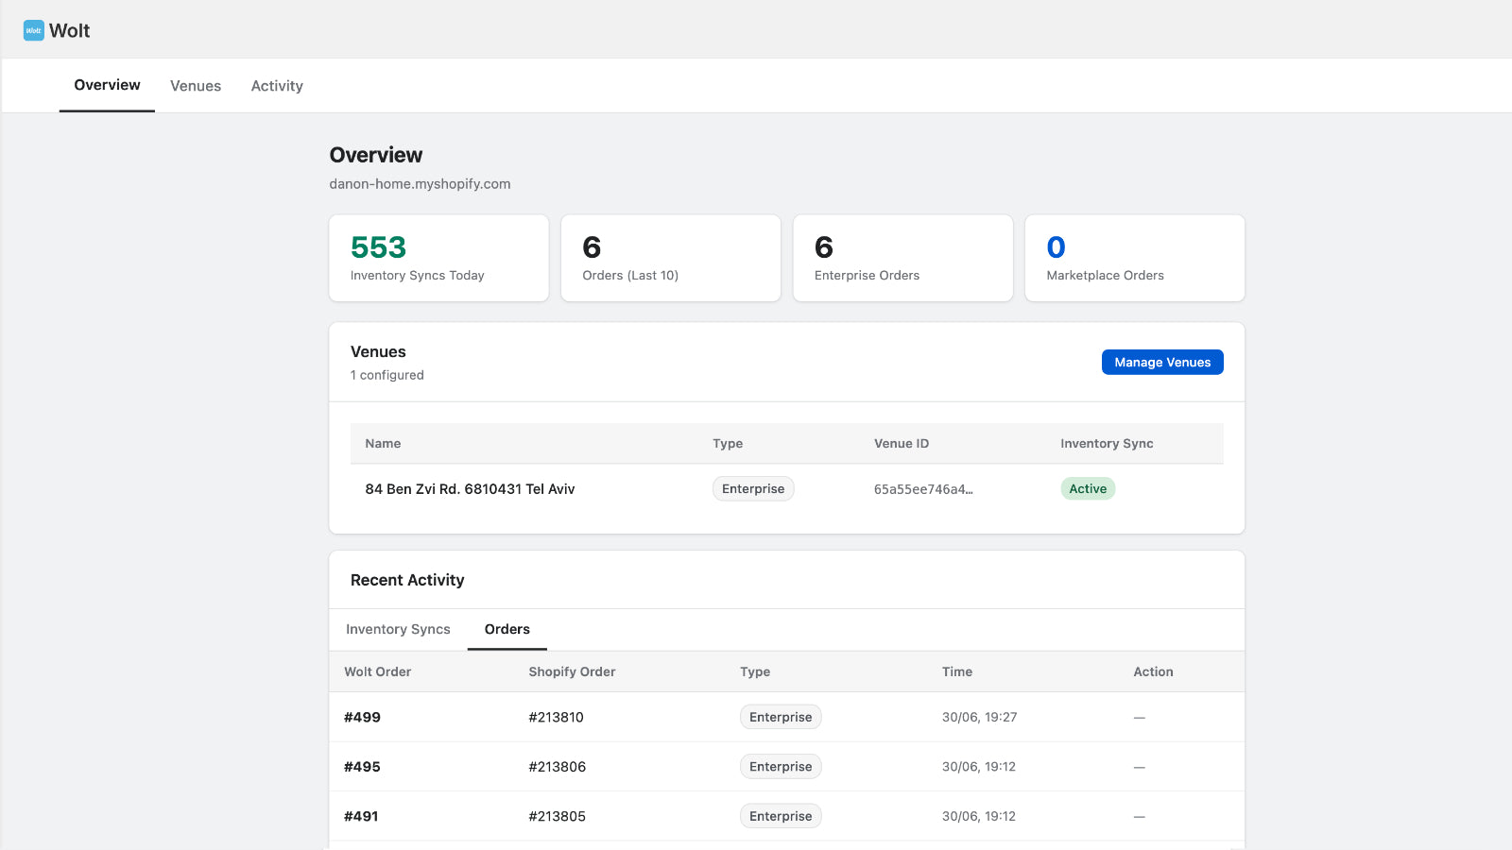Click Shopify order #213810
The image size is (1512, 850).
[x=557, y=718]
